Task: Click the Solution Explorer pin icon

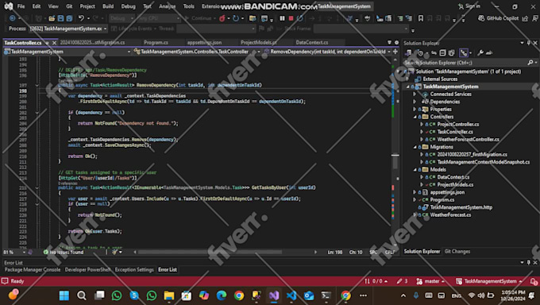Action: (529, 43)
